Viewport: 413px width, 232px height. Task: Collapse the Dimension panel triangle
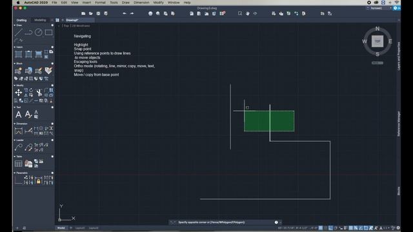tap(15, 124)
